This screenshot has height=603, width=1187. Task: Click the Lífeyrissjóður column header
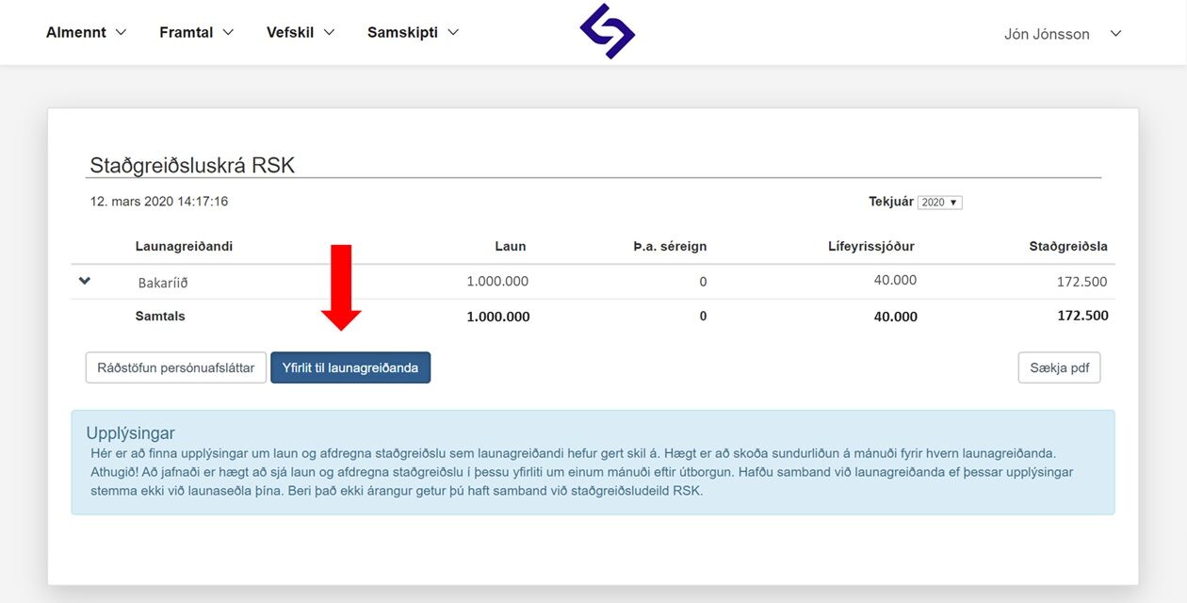870,247
